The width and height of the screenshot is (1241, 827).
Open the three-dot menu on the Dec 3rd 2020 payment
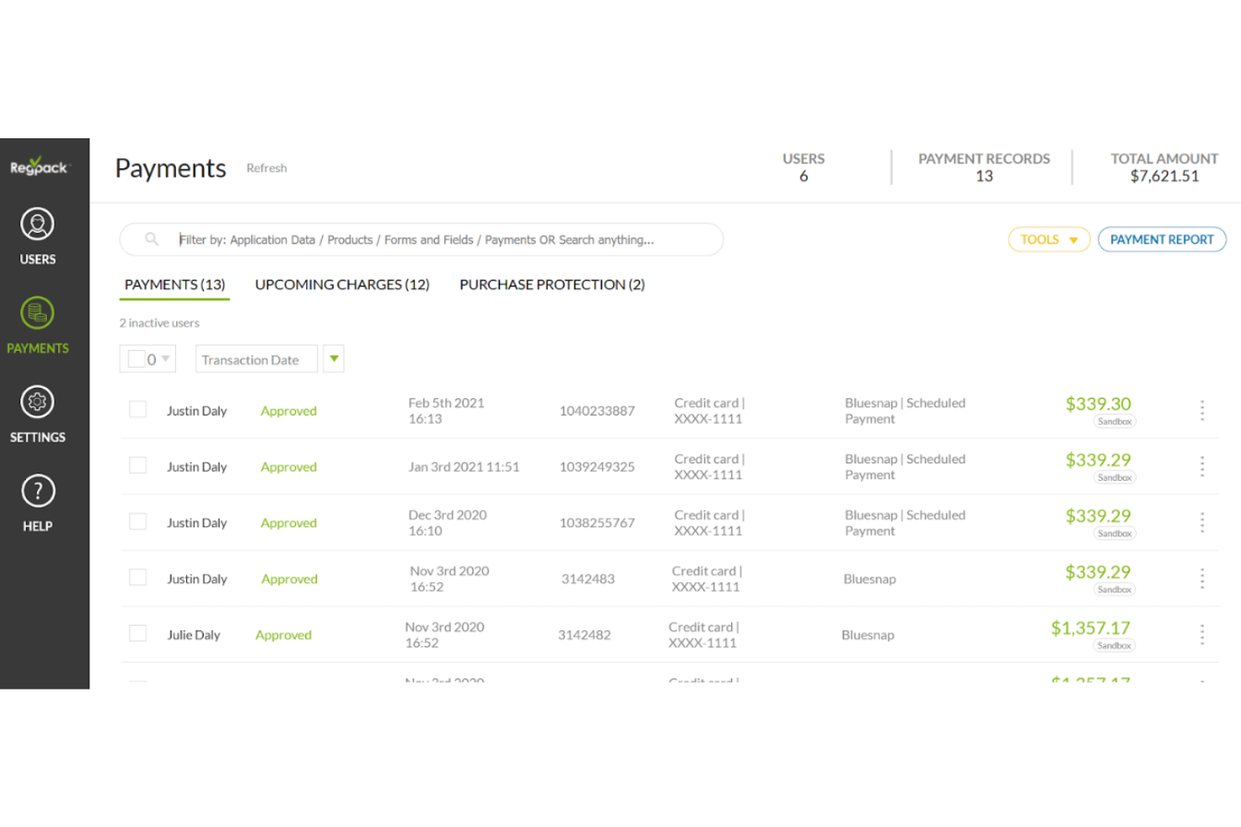1202,522
